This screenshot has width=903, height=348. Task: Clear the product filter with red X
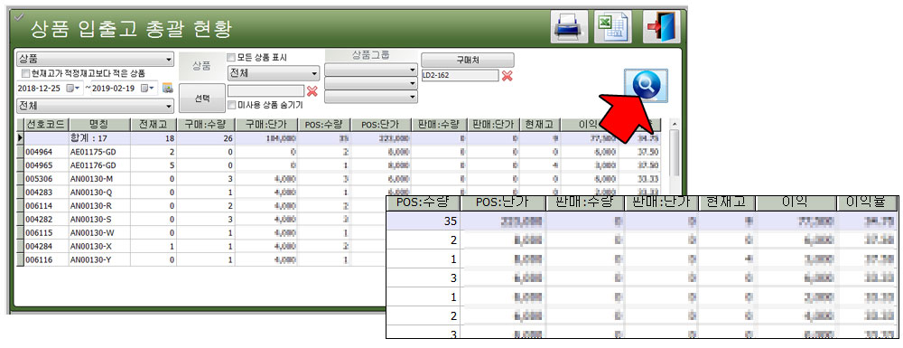point(312,91)
